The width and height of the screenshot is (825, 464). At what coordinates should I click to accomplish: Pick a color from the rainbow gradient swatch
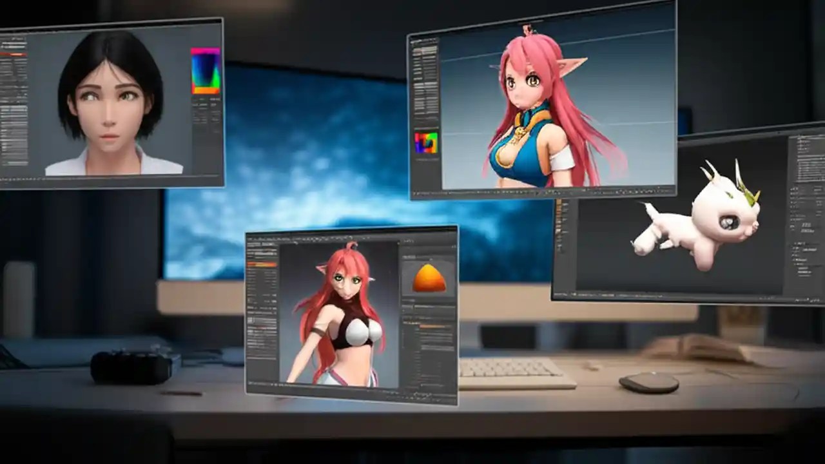(206, 71)
